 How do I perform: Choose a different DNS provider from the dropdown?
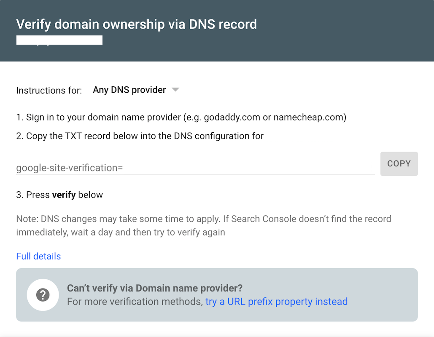click(x=129, y=89)
